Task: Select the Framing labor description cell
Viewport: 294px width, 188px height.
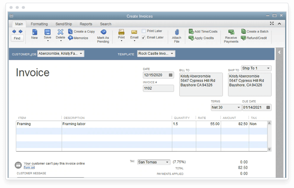Action: [117, 124]
